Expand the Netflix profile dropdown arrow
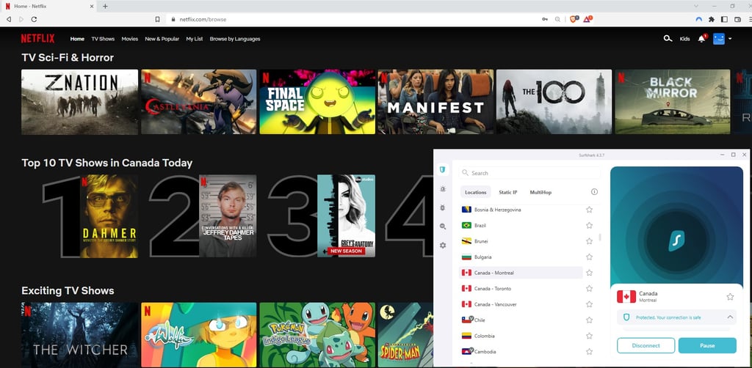Viewport: 752px width, 368px height. [x=730, y=39]
